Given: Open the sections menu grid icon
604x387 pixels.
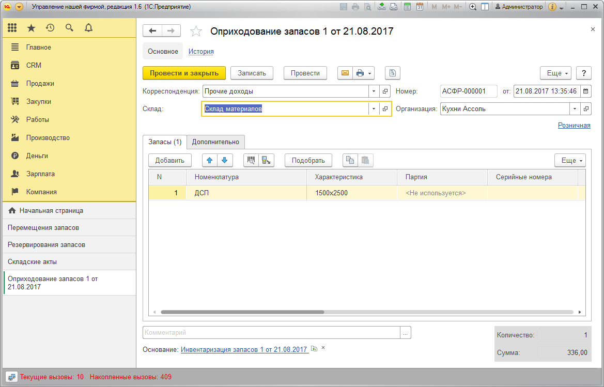Looking at the screenshot, I should tap(12, 28).
